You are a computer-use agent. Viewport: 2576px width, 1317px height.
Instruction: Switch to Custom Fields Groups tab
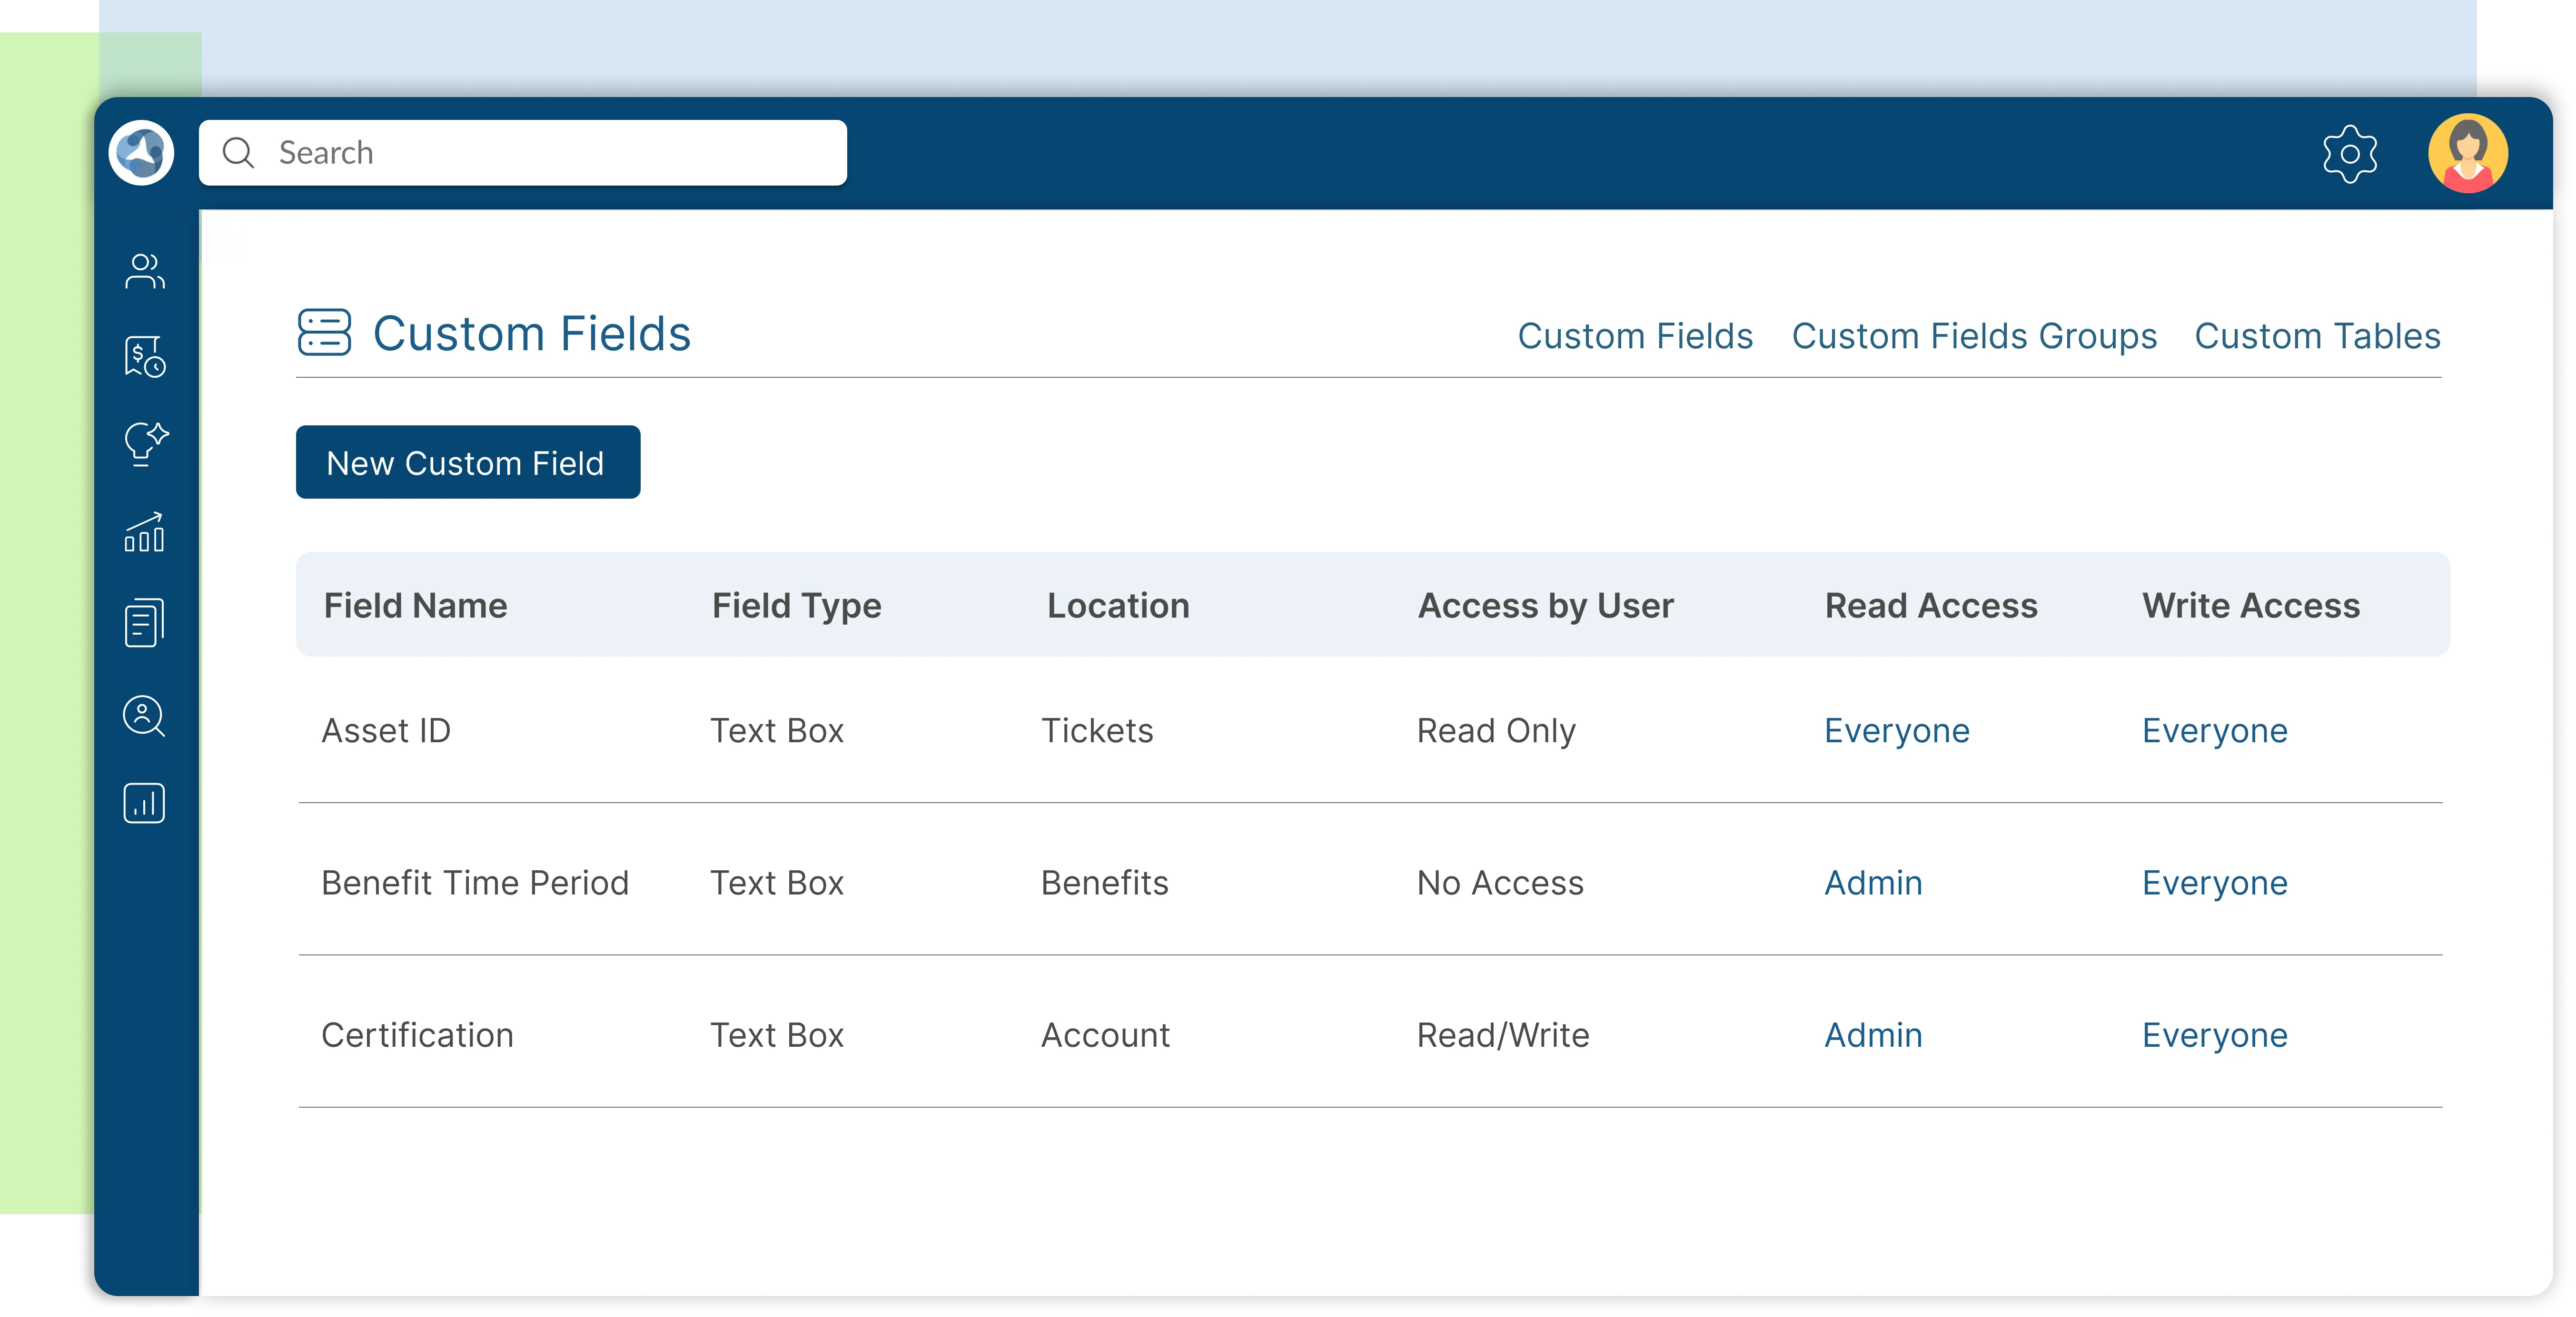(1973, 336)
